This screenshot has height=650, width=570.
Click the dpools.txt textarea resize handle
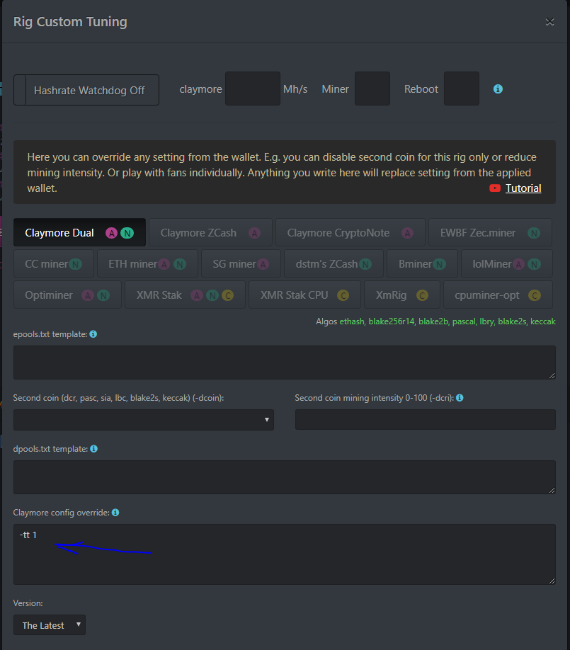point(552,491)
